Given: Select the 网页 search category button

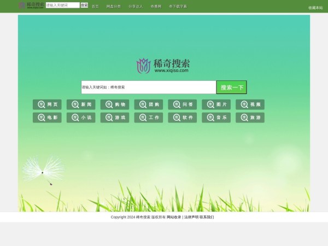Looking at the screenshot, I should (x=47, y=104).
